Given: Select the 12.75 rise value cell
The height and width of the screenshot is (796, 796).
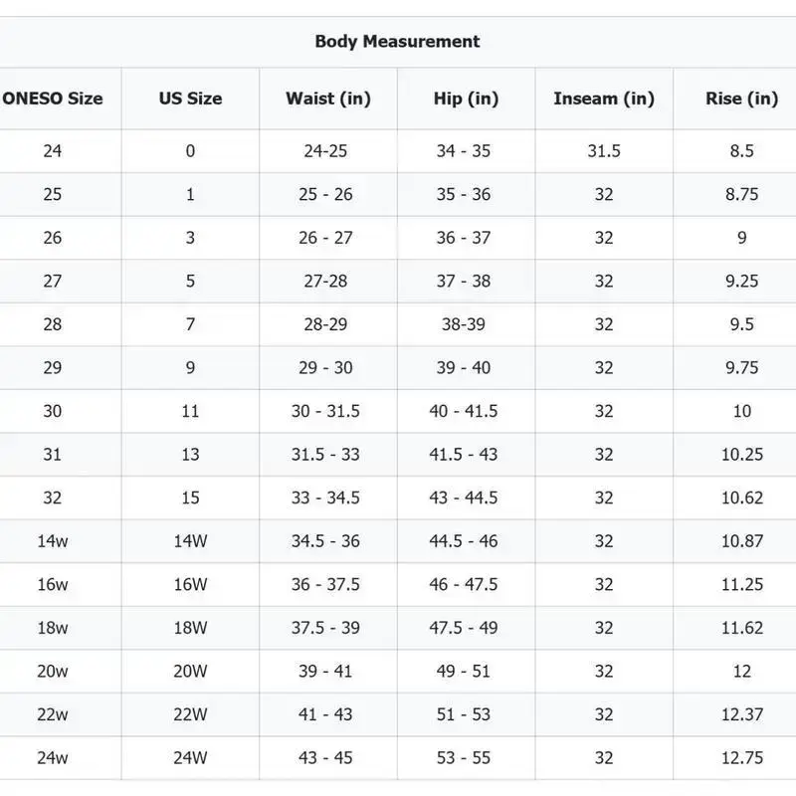Looking at the screenshot, I should coord(741,758).
